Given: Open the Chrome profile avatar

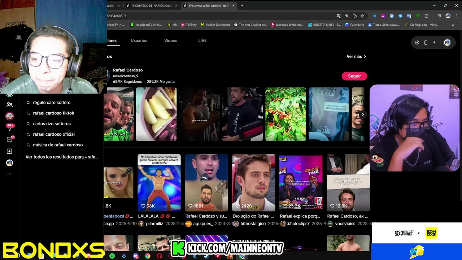Looking at the screenshot, I should (448, 16).
